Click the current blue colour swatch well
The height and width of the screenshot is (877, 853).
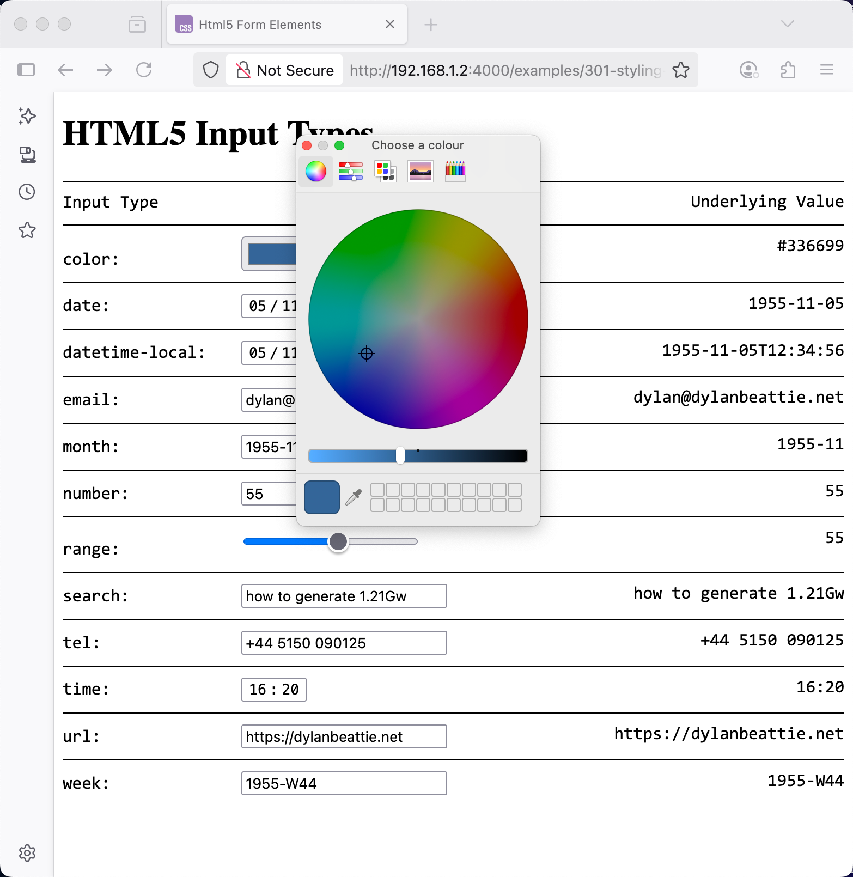(322, 497)
